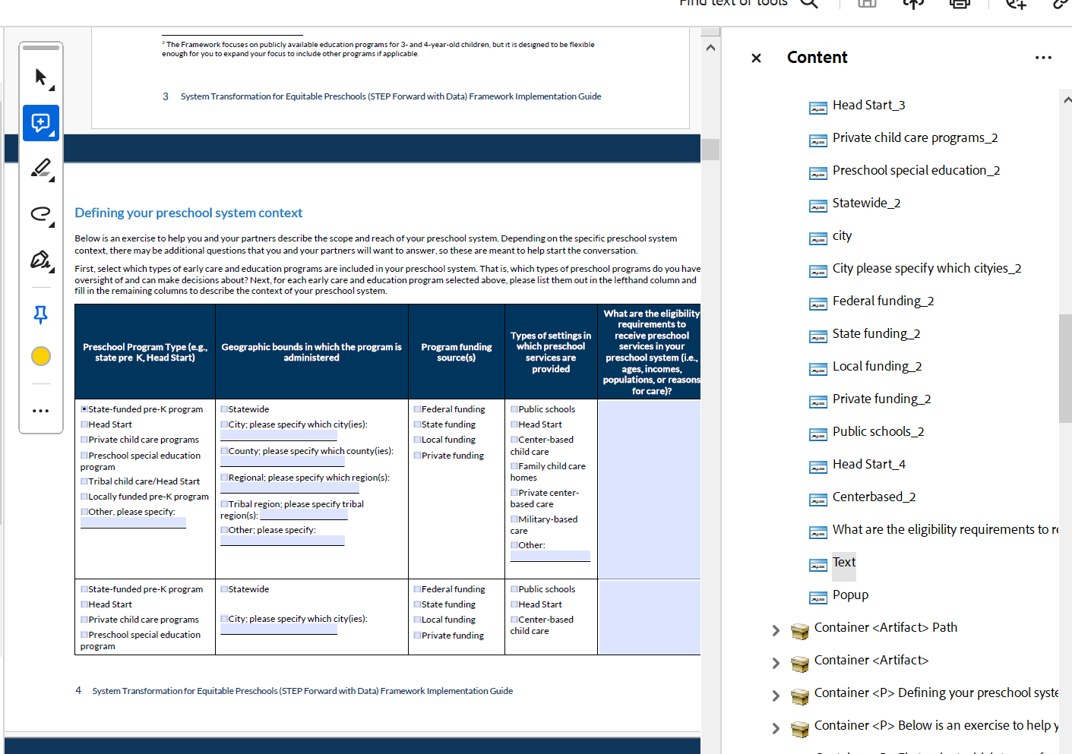Open Find text or tools search

[x=809, y=5]
